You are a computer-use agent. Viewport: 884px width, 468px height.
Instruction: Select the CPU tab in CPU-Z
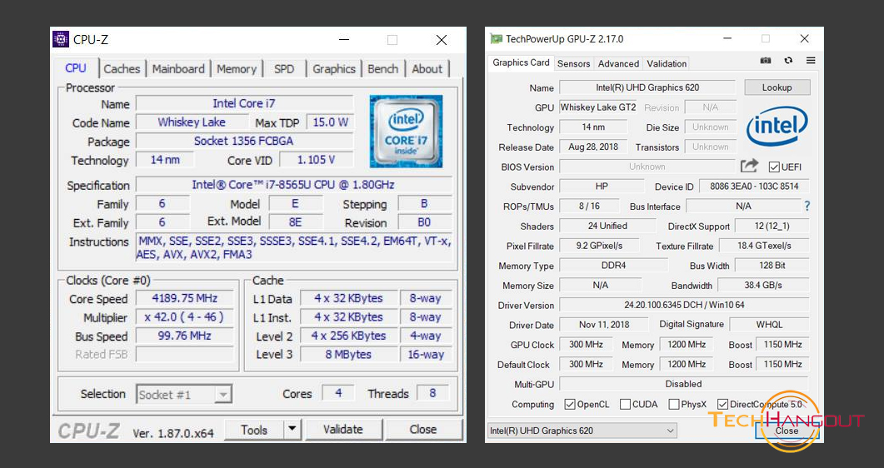(x=76, y=68)
